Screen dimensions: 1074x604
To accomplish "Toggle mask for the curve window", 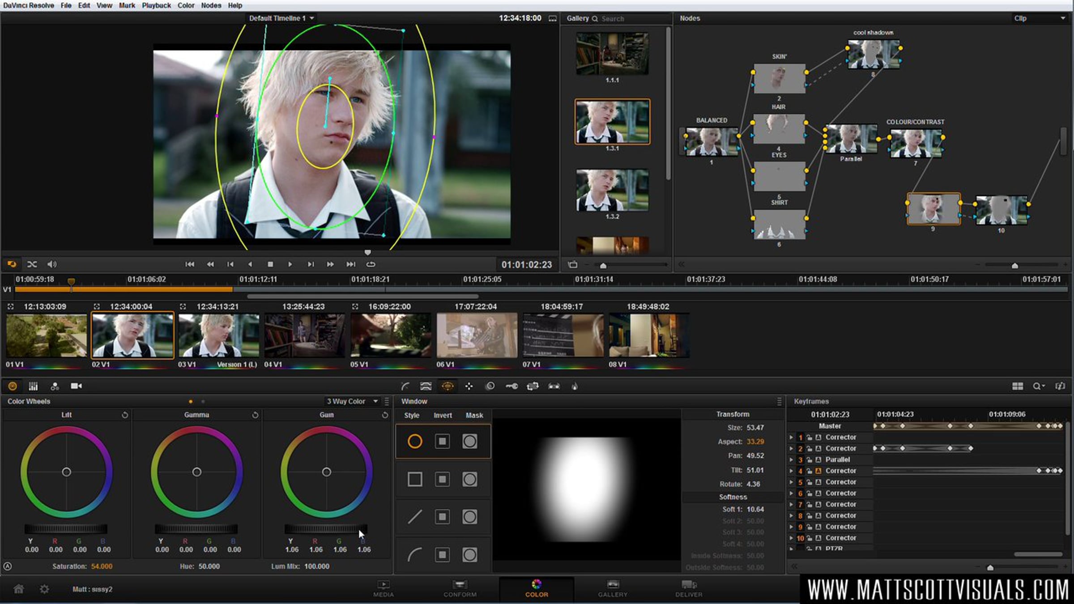I will click(469, 555).
